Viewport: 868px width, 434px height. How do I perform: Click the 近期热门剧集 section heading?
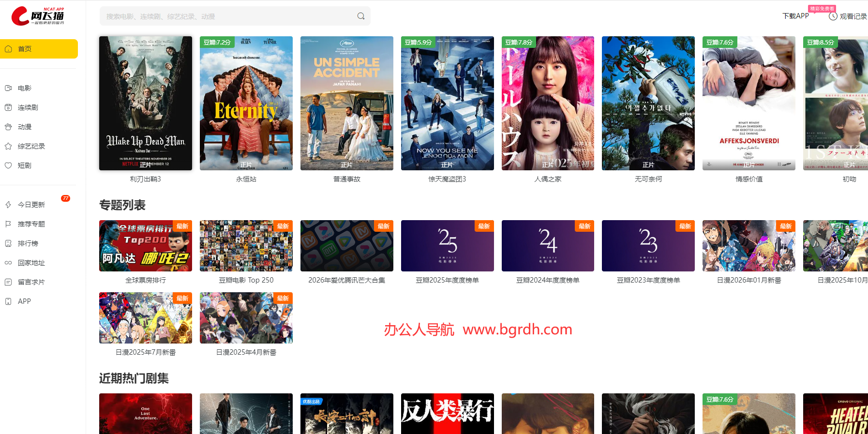click(x=134, y=378)
